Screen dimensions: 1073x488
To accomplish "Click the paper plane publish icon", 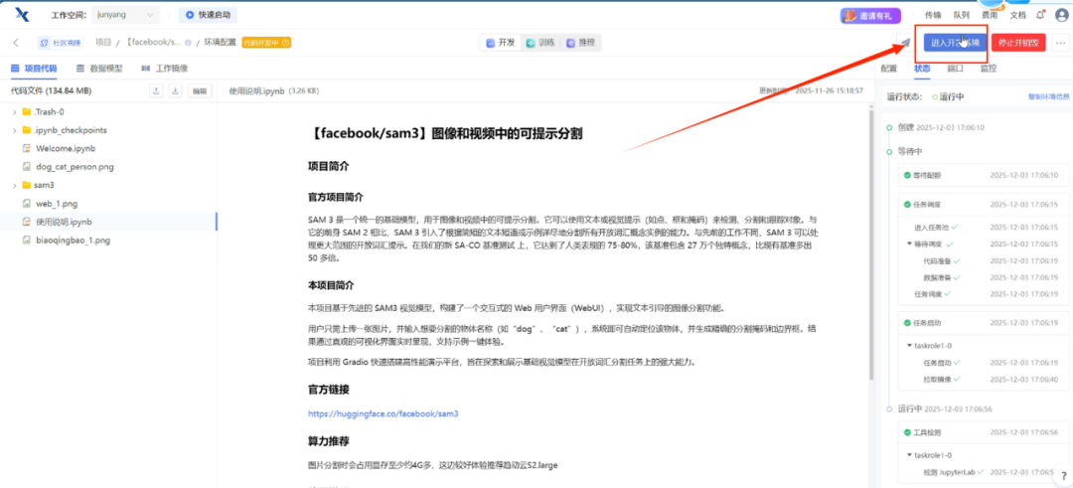I will (x=905, y=43).
